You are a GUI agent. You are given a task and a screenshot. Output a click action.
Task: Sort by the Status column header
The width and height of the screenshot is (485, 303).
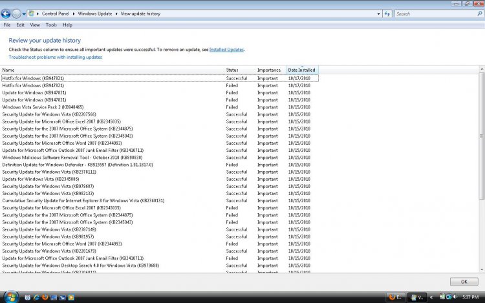[240, 70]
